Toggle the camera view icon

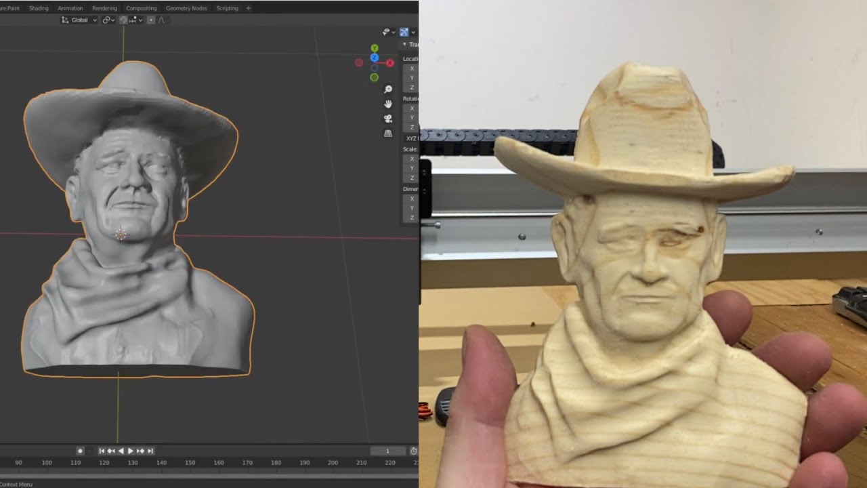[x=388, y=119]
